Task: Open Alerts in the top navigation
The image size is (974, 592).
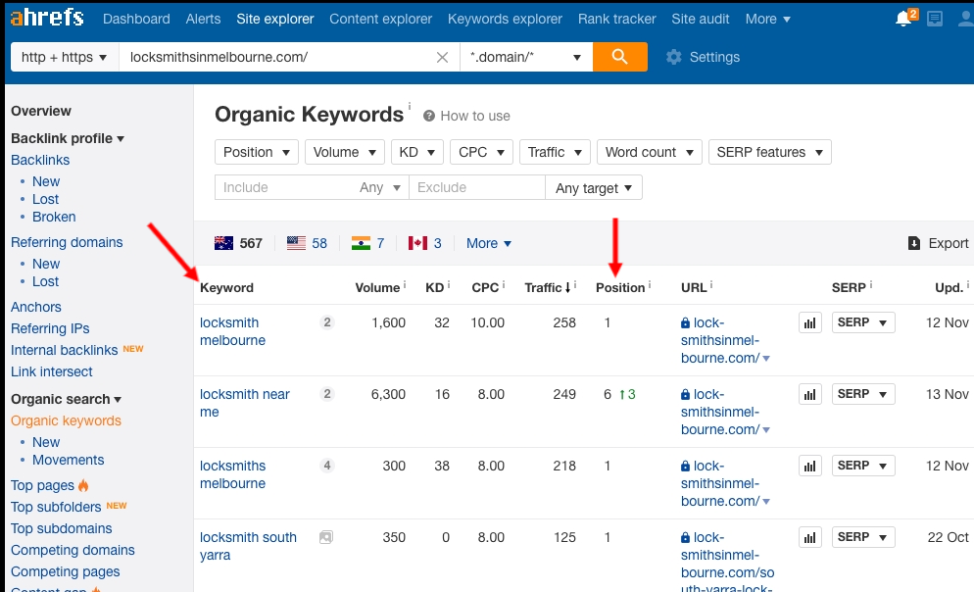Action: pos(203,20)
